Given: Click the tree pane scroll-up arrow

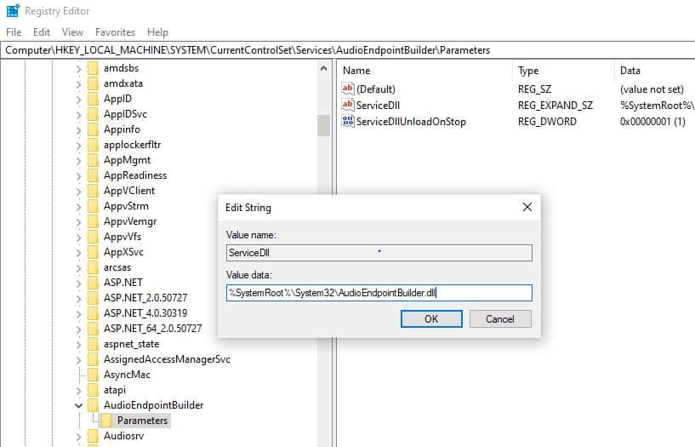Looking at the screenshot, I should point(323,68).
